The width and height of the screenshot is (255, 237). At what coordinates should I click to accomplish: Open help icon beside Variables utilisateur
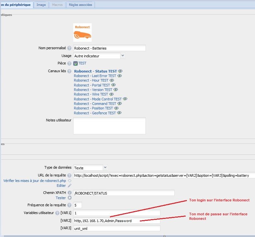[57, 213]
